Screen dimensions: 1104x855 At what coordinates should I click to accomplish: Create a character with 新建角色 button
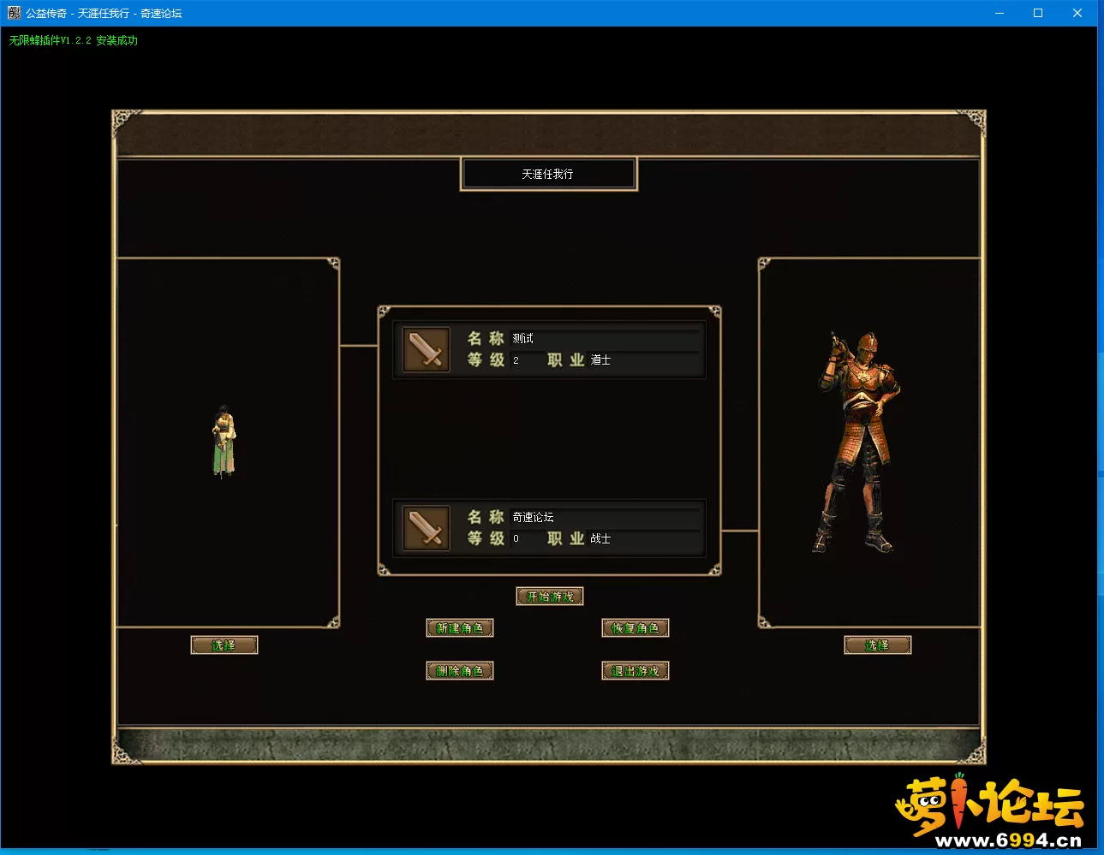pos(460,628)
